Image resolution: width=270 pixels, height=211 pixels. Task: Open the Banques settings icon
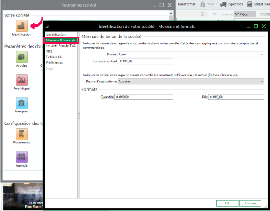pos(21,103)
